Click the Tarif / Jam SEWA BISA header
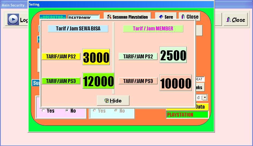 pos(78,29)
